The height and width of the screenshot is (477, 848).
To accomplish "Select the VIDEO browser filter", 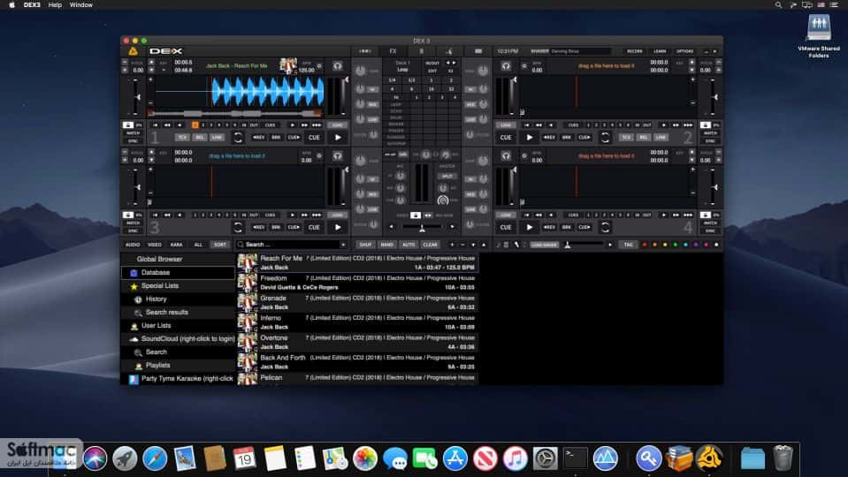I will click(155, 245).
